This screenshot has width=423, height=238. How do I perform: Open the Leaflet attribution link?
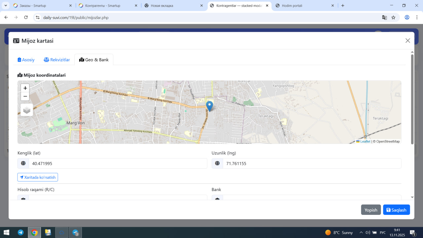[365, 141]
